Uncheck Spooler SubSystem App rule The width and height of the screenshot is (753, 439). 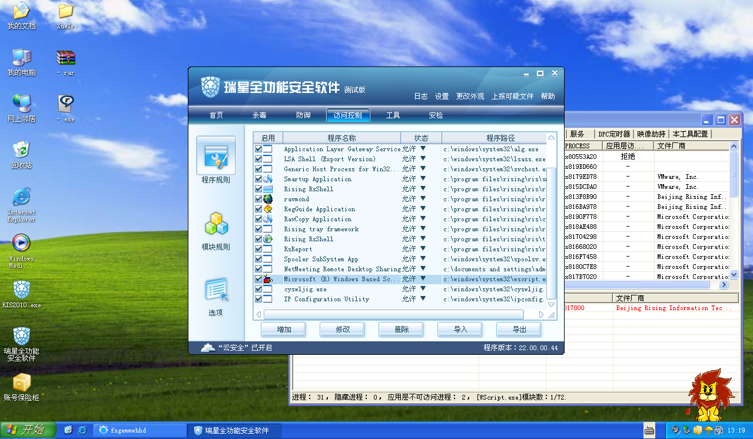tap(258, 259)
